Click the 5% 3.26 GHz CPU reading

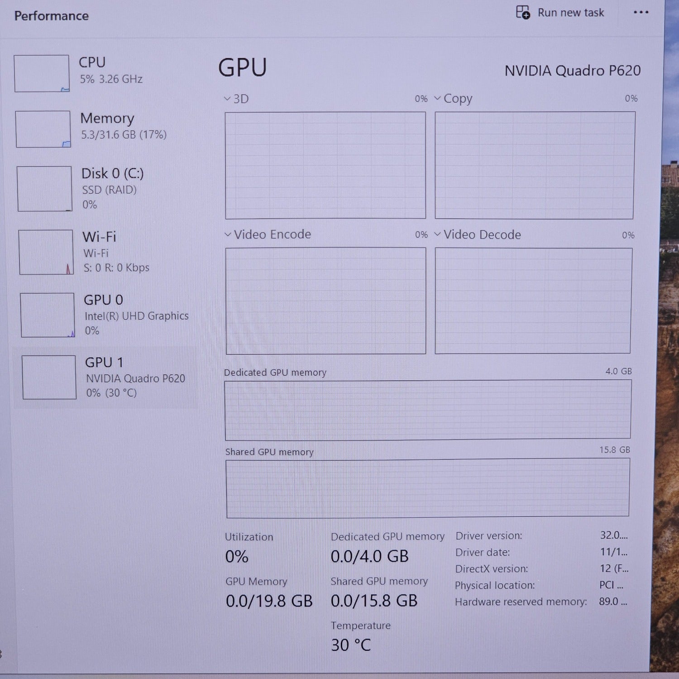(111, 79)
